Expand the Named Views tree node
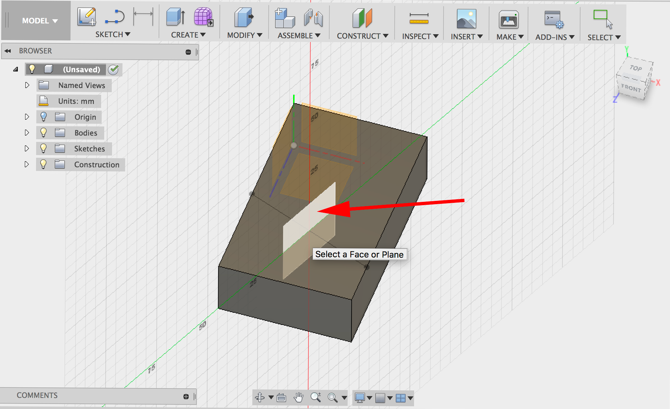This screenshot has height=409, width=670. (27, 85)
